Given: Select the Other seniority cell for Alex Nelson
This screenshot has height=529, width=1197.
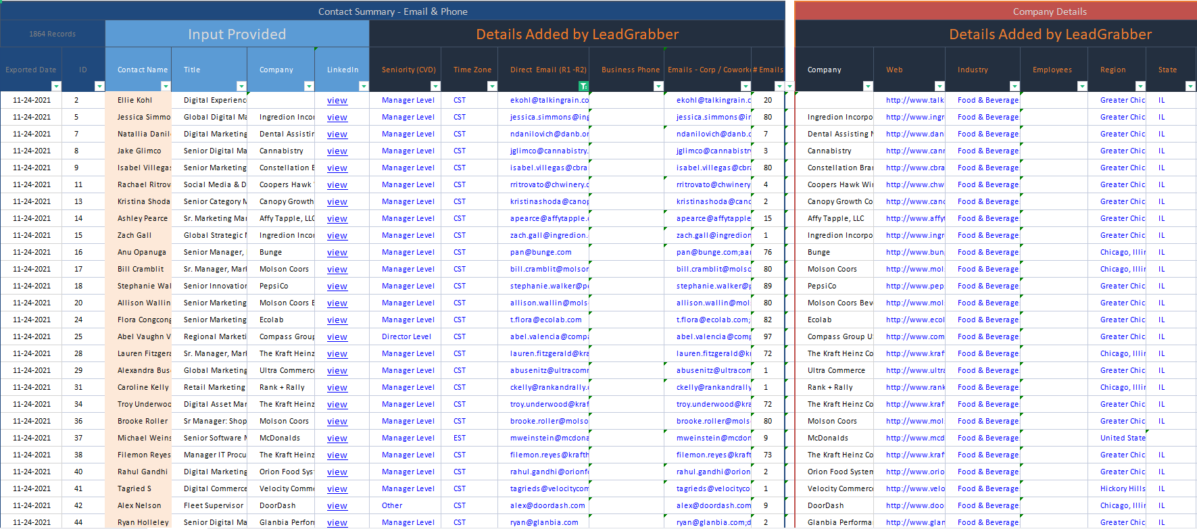Looking at the screenshot, I should [406, 505].
